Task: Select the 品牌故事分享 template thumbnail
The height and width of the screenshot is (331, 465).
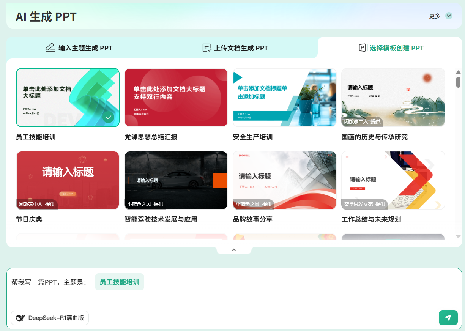Action: [x=285, y=180]
